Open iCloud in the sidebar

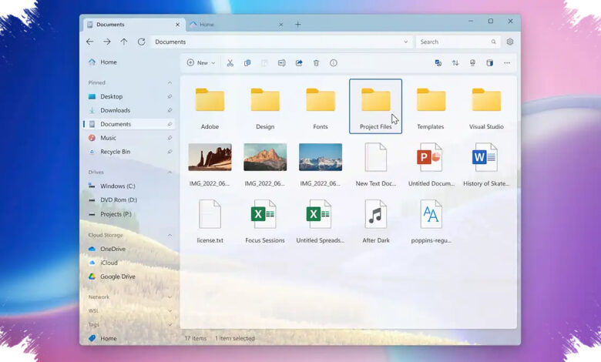129,263
